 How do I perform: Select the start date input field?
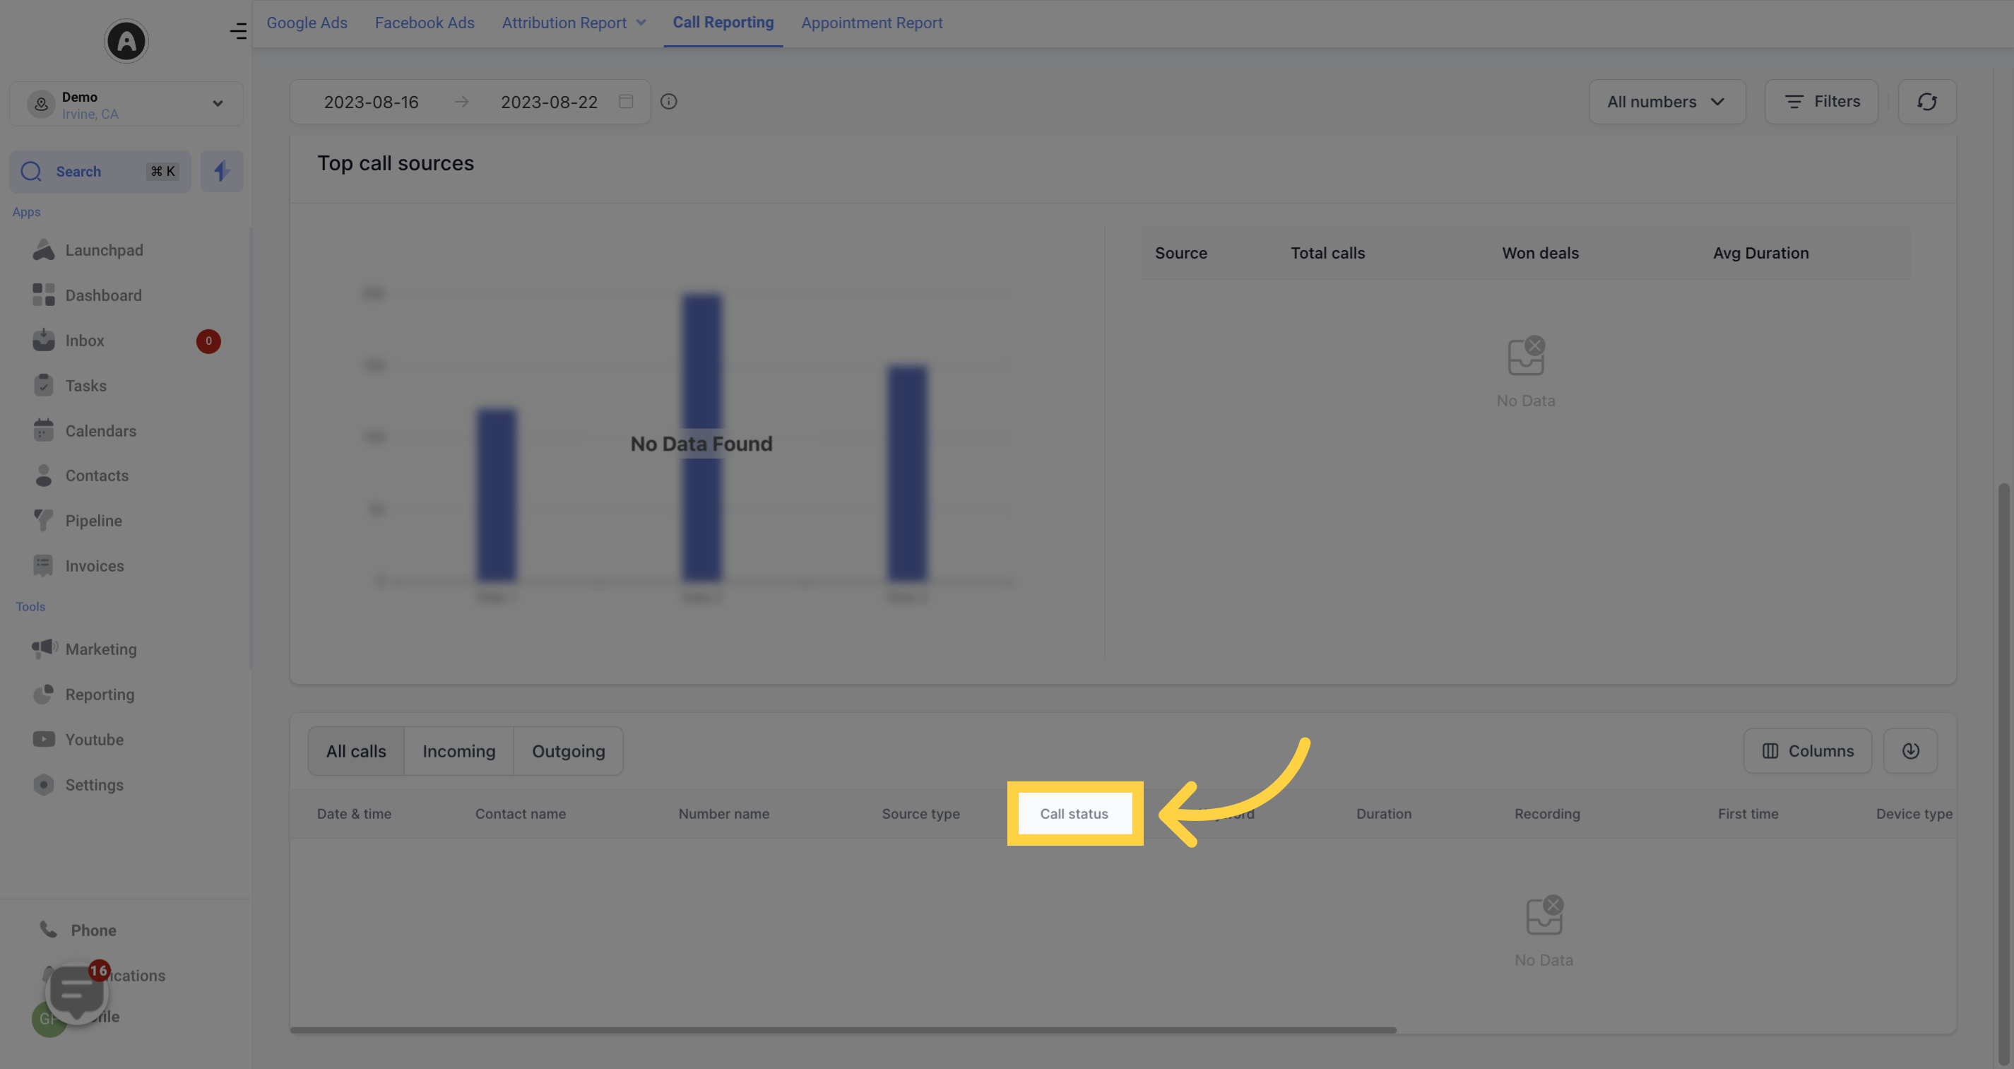[x=372, y=101]
